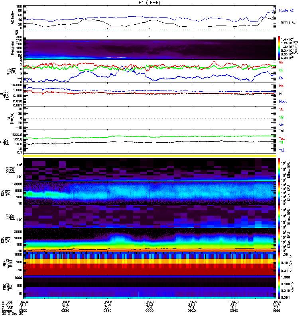The image size is (299, 319).
Task: Click the X-GSE row label
Action: coord(7,302)
